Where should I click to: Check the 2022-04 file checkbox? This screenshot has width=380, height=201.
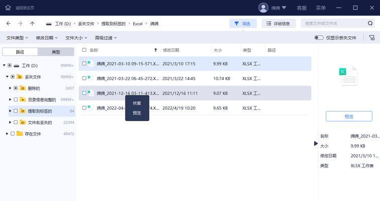[84, 108]
